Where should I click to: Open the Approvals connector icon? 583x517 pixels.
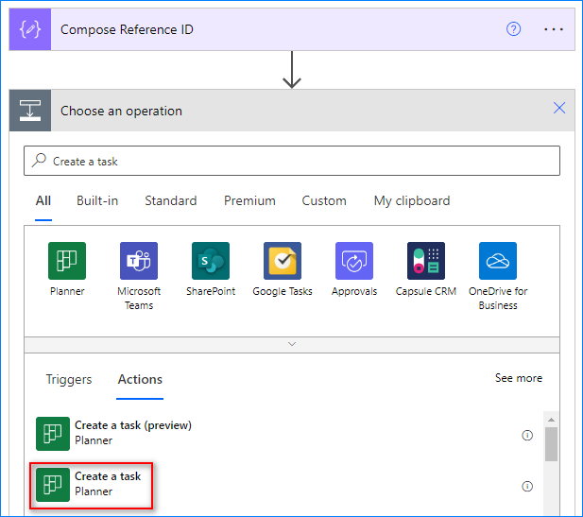[354, 261]
